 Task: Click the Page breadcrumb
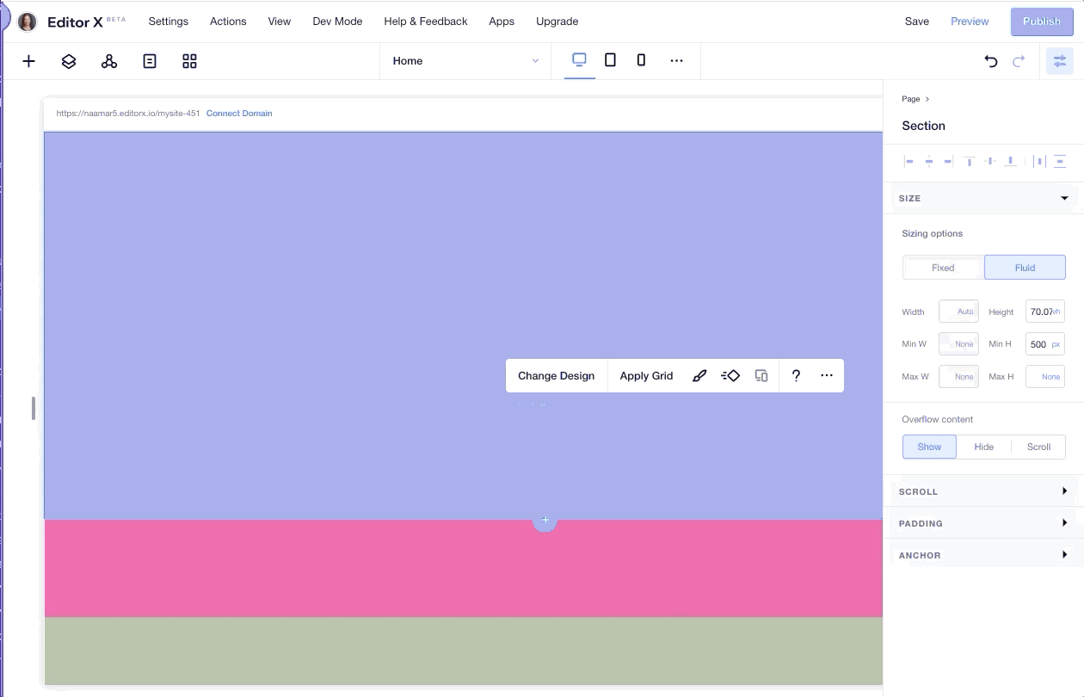(910, 99)
